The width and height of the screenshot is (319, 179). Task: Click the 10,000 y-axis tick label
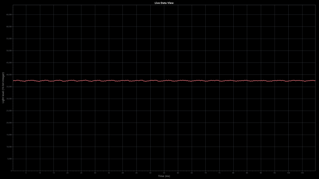click(10, 147)
